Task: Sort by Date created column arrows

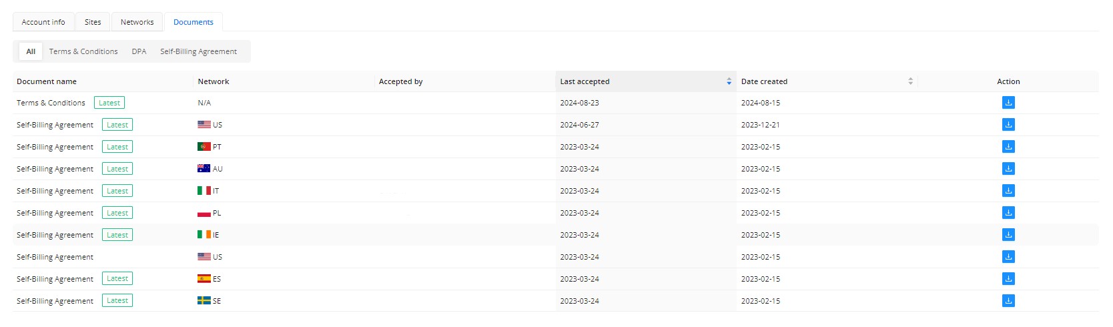Action: pyautogui.click(x=910, y=81)
